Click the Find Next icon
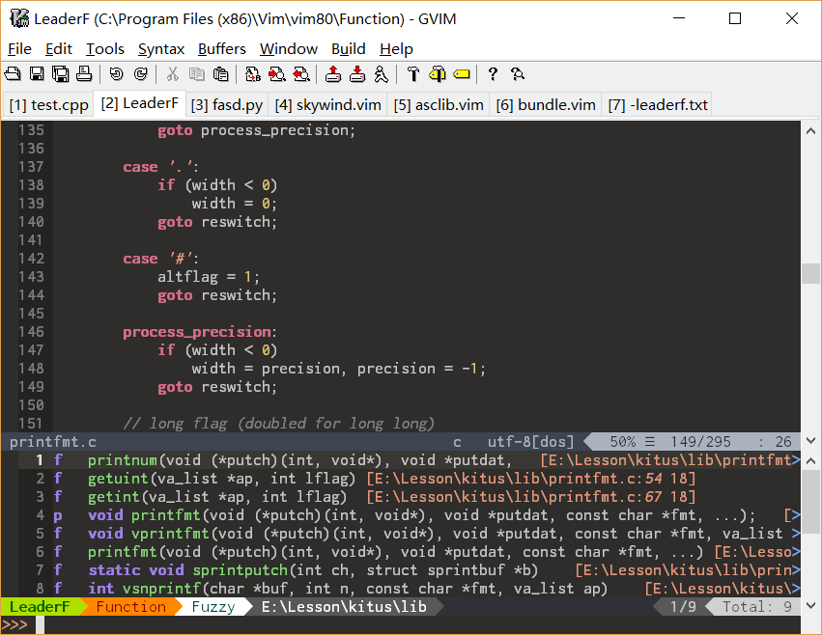The image size is (822, 635). pos(277,74)
